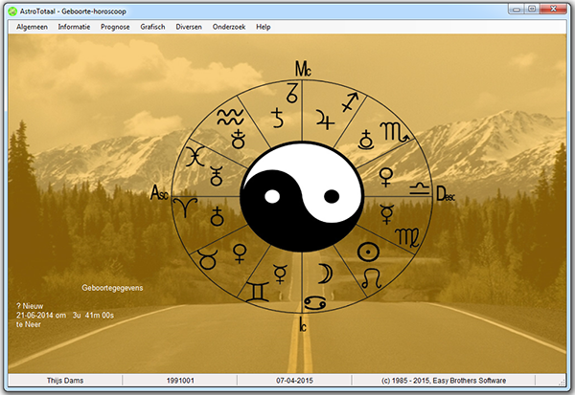Expand the Grafisch menu

(152, 27)
